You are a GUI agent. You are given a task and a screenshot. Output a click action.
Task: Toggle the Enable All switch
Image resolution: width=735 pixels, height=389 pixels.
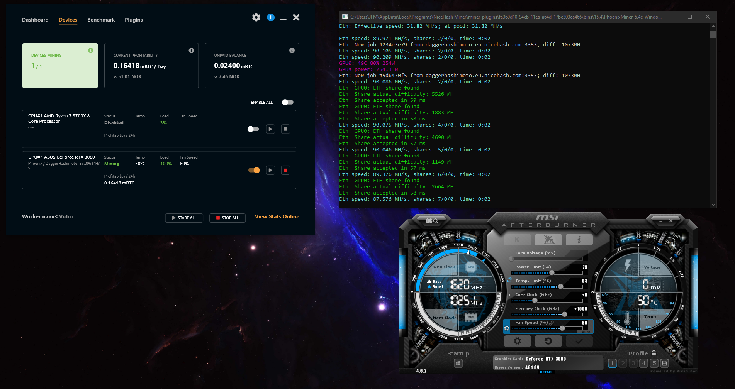pyautogui.click(x=288, y=102)
